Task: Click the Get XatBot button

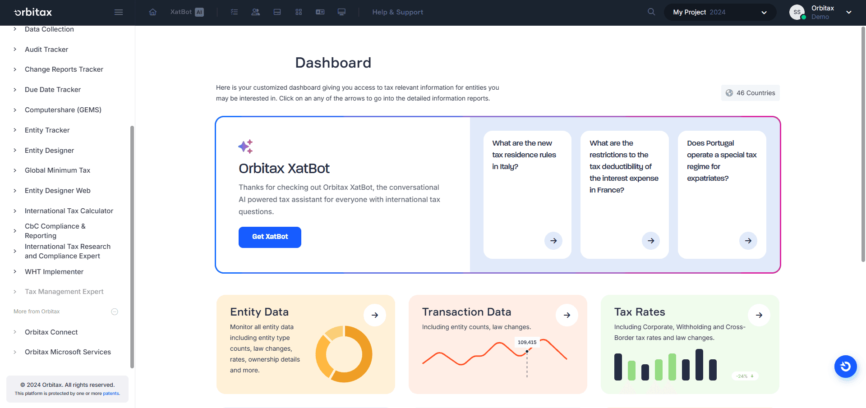Action: 270,237
